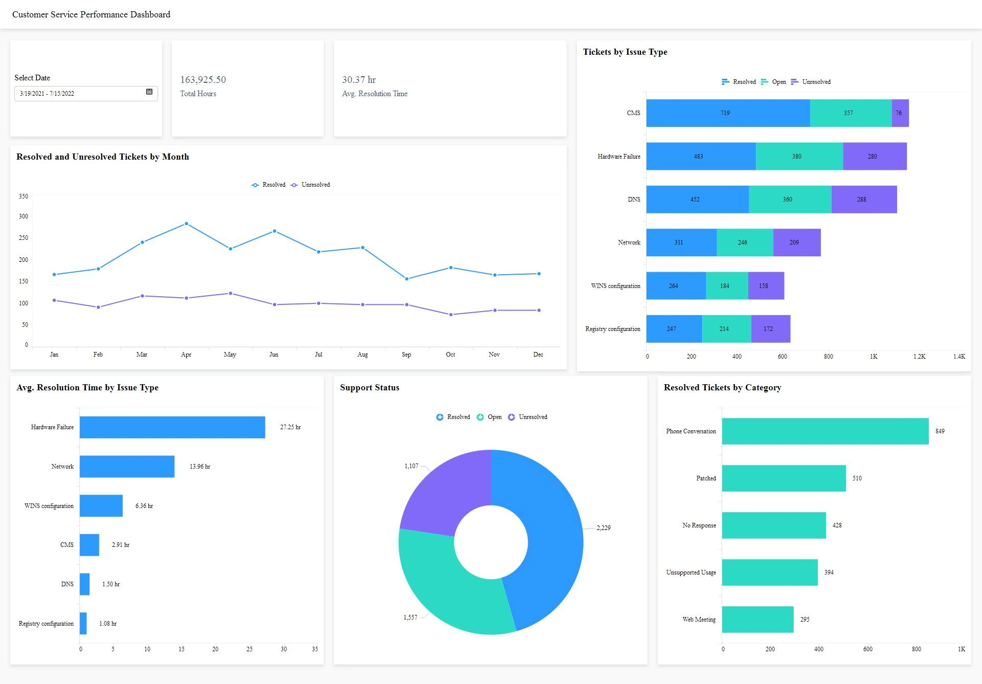Toggle Open legend in Tickets by Issue Type

(773, 82)
